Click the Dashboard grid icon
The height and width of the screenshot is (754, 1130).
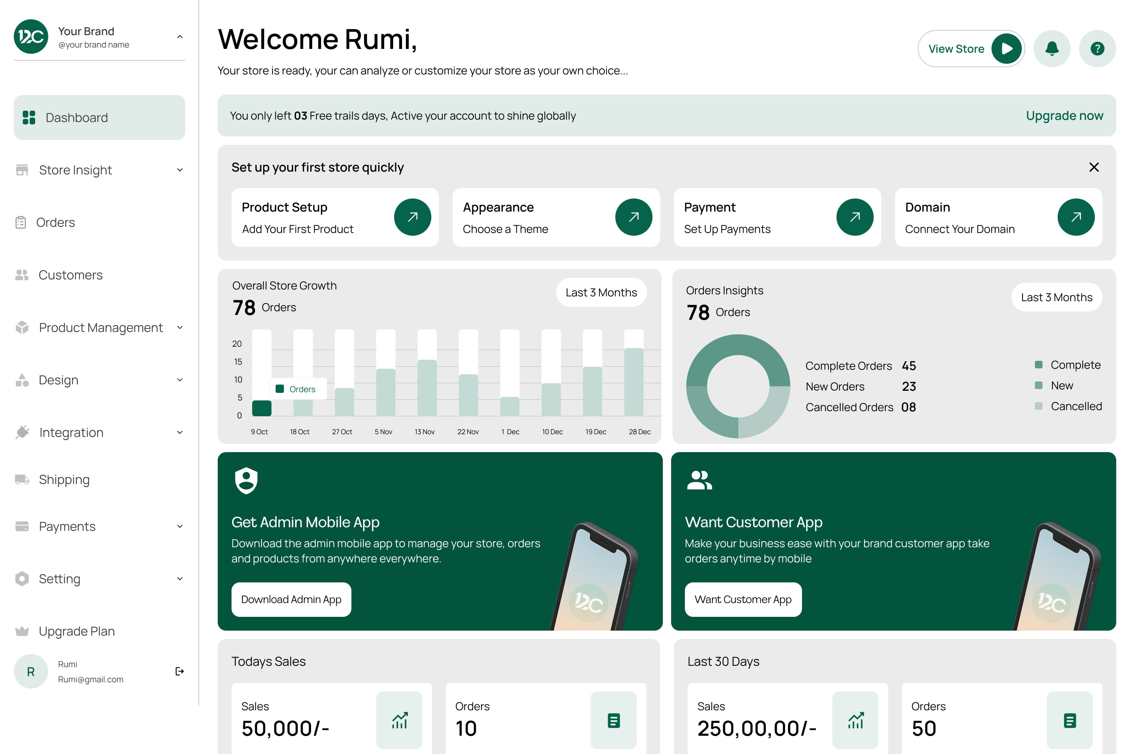pyautogui.click(x=29, y=117)
